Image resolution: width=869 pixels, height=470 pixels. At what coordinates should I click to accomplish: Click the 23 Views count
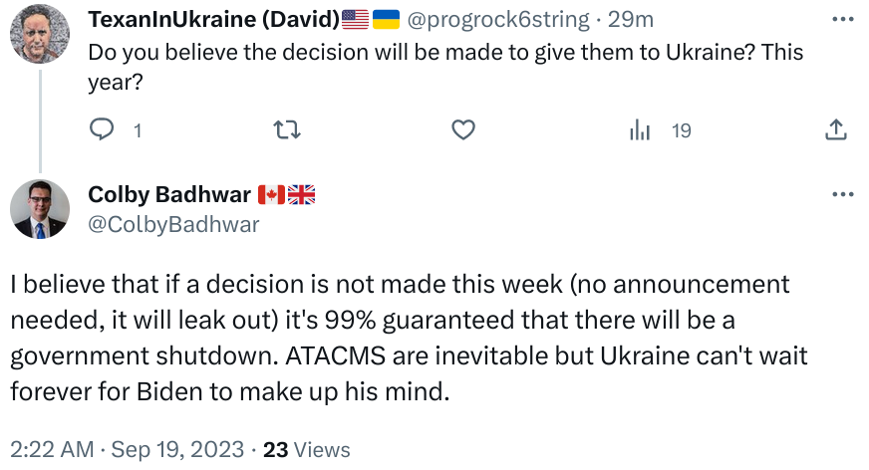[x=306, y=449]
